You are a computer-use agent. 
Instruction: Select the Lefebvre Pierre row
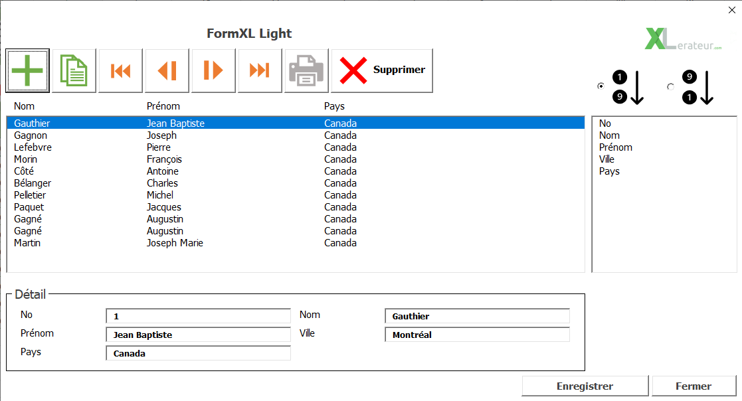[296, 147]
